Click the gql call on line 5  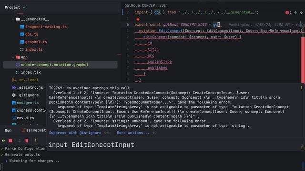click(216, 25)
